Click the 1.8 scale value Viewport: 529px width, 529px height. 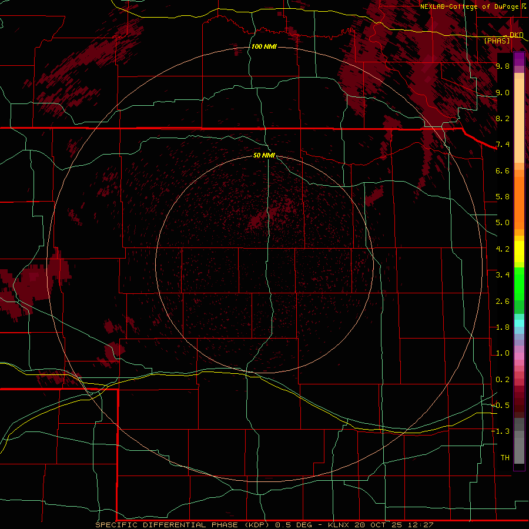503,327
